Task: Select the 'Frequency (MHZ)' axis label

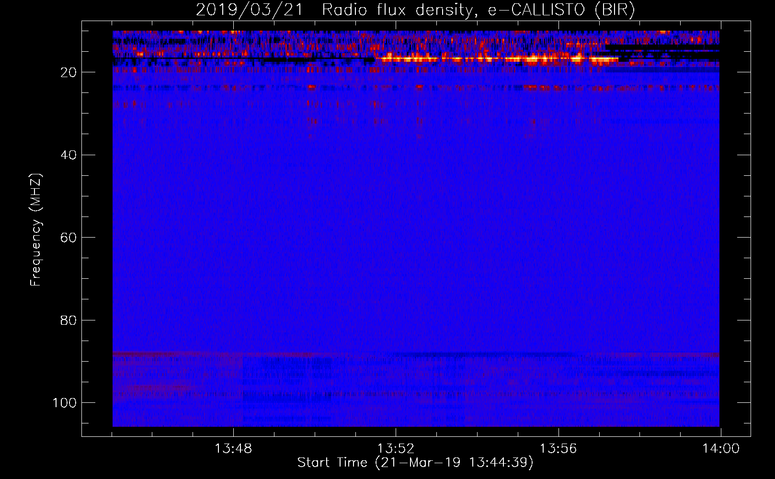Action: (x=35, y=230)
